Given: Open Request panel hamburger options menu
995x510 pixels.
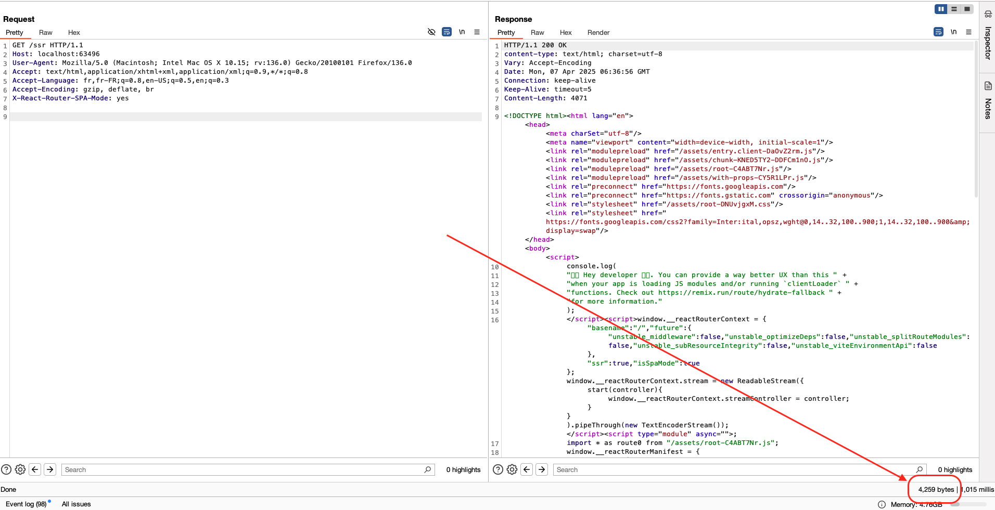Looking at the screenshot, I should coord(477,32).
